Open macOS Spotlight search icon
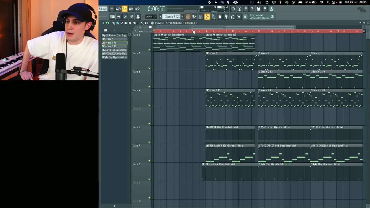 (x=328, y=2)
